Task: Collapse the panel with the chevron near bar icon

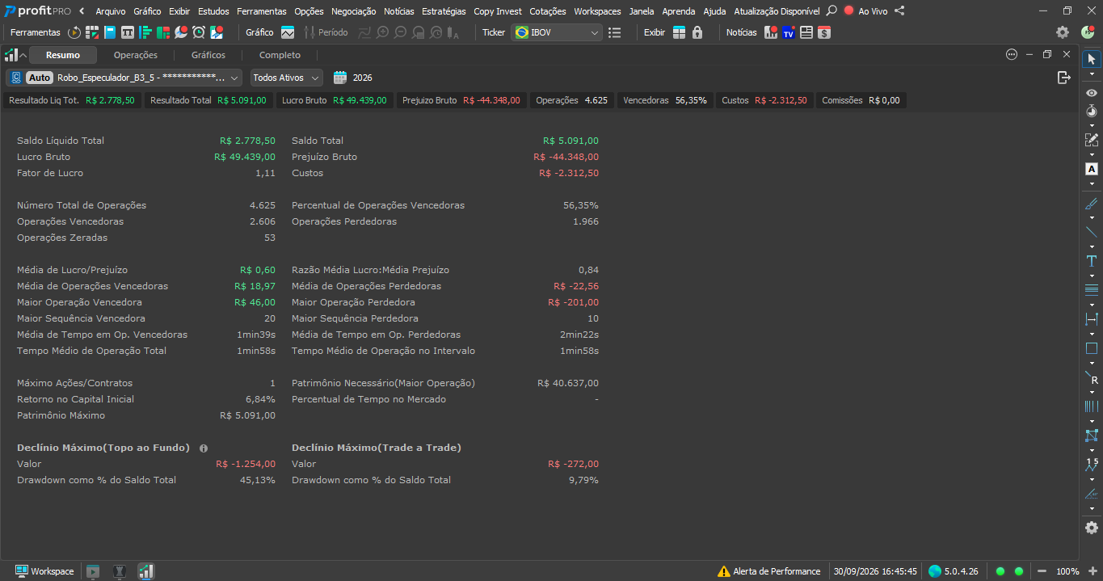Action: 23,55
